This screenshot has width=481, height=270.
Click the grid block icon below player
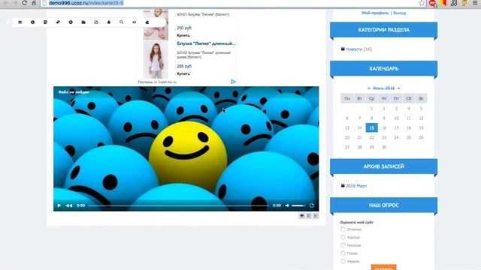[x=309, y=216]
